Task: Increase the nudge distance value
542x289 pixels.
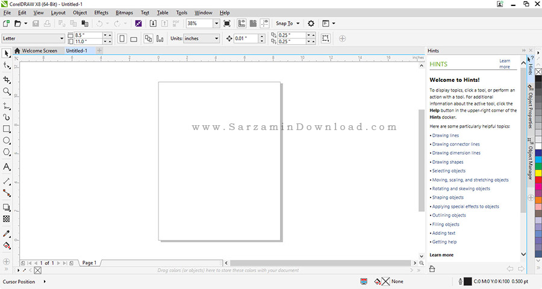Action: 262,36
